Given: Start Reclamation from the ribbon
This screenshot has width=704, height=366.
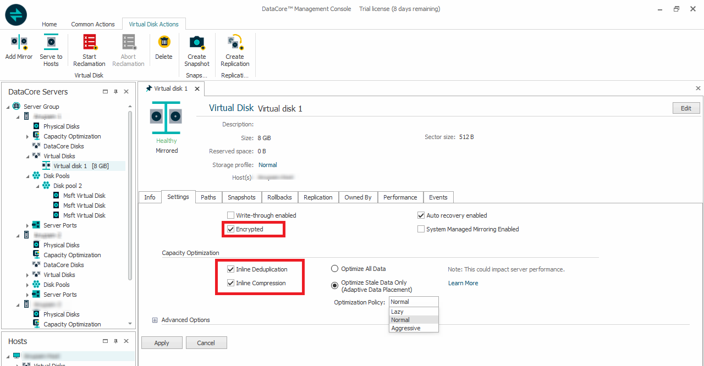Looking at the screenshot, I should coord(89,43).
